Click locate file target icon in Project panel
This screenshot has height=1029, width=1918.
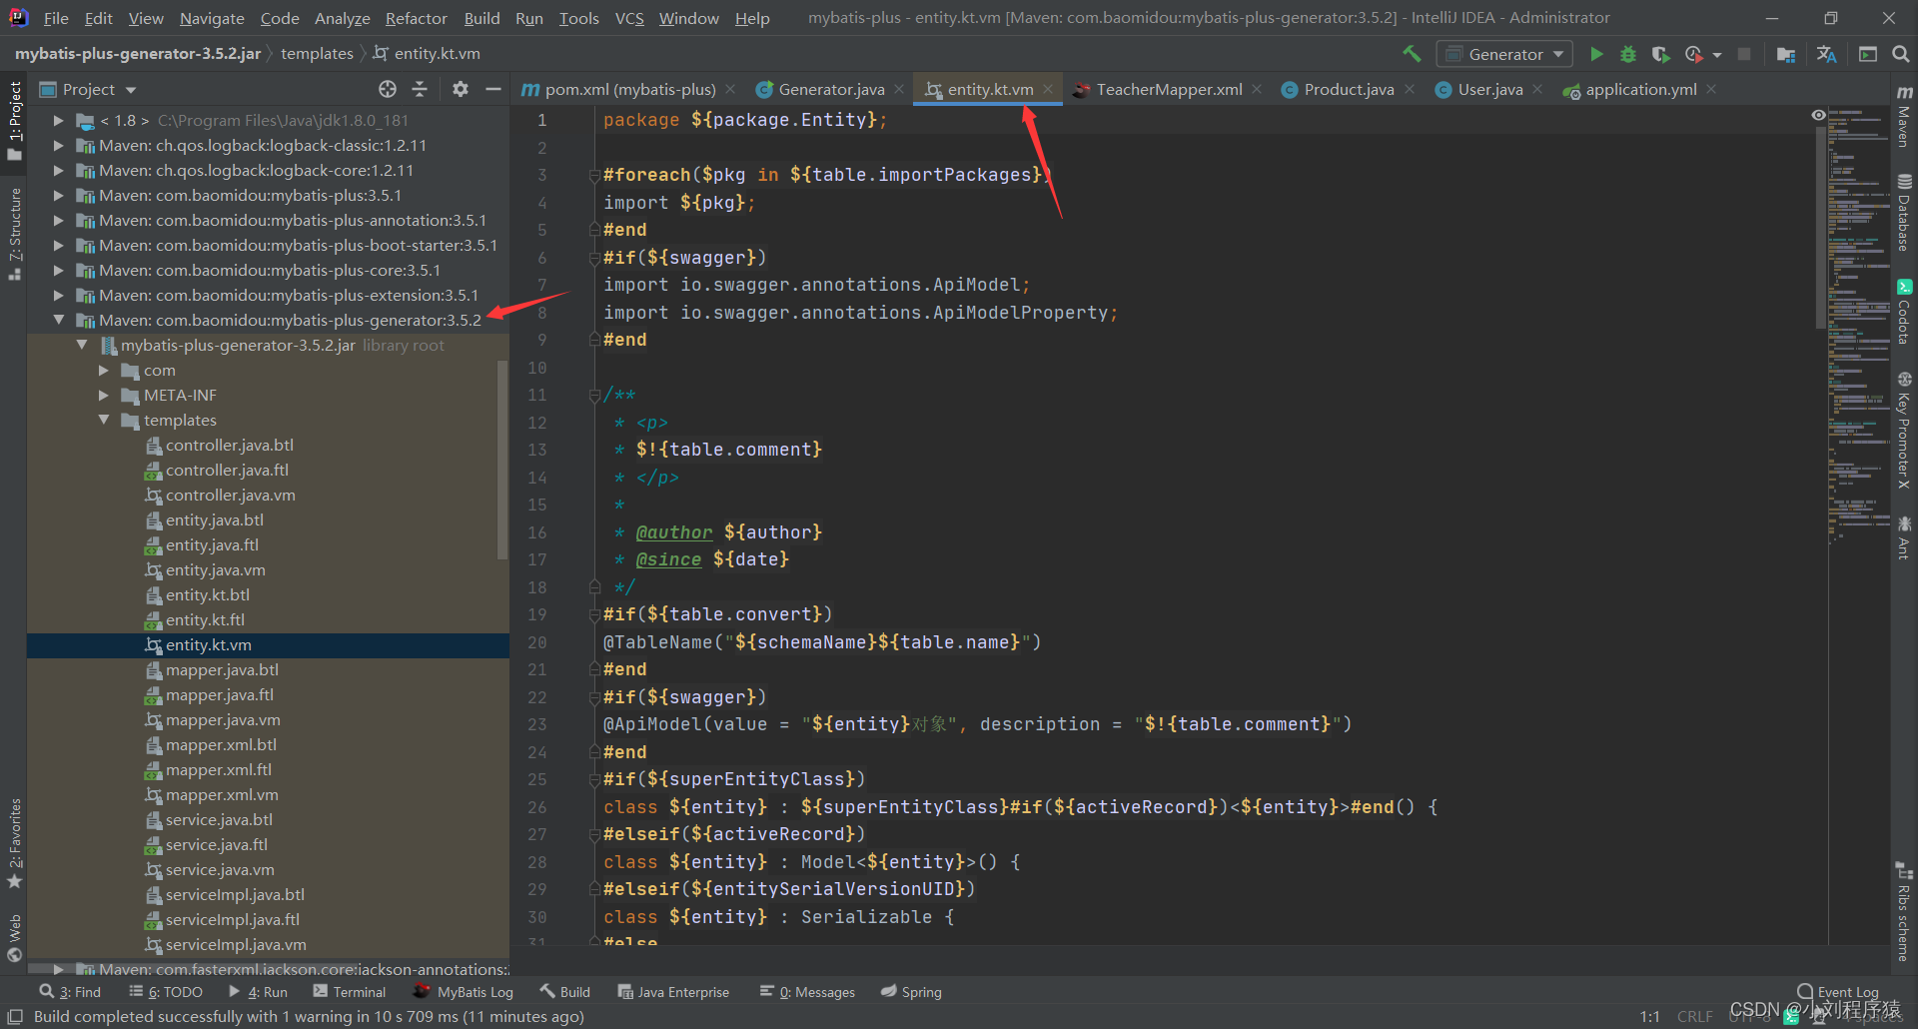point(388,89)
